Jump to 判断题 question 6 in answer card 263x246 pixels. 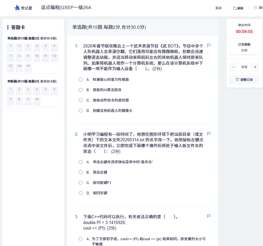[54, 91]
